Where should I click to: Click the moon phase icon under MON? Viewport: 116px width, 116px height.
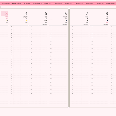tap(27, 20)
